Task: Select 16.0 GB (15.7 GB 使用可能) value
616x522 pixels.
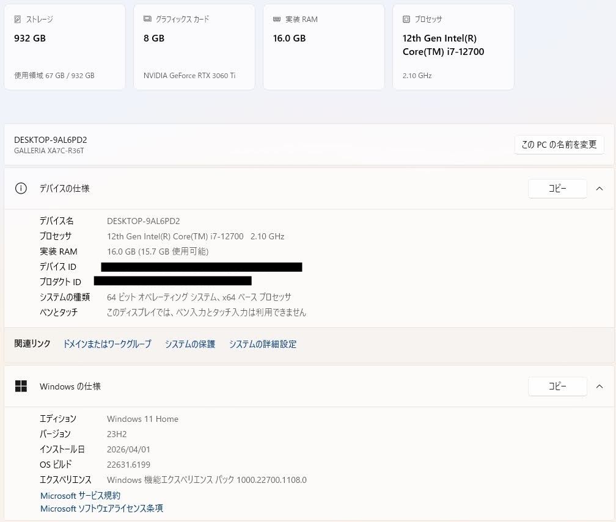Action: pyautogui.click(x=158, y=252)
